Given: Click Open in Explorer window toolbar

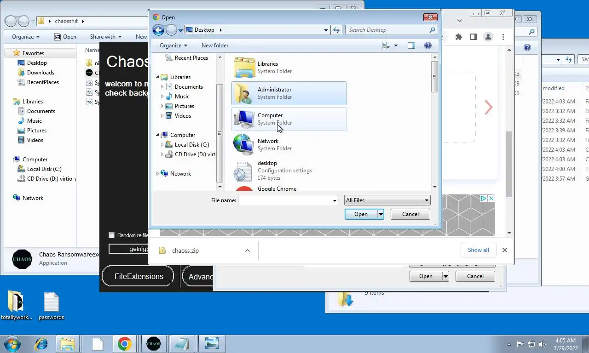Looking at the screenshot, I should (65, 37).
